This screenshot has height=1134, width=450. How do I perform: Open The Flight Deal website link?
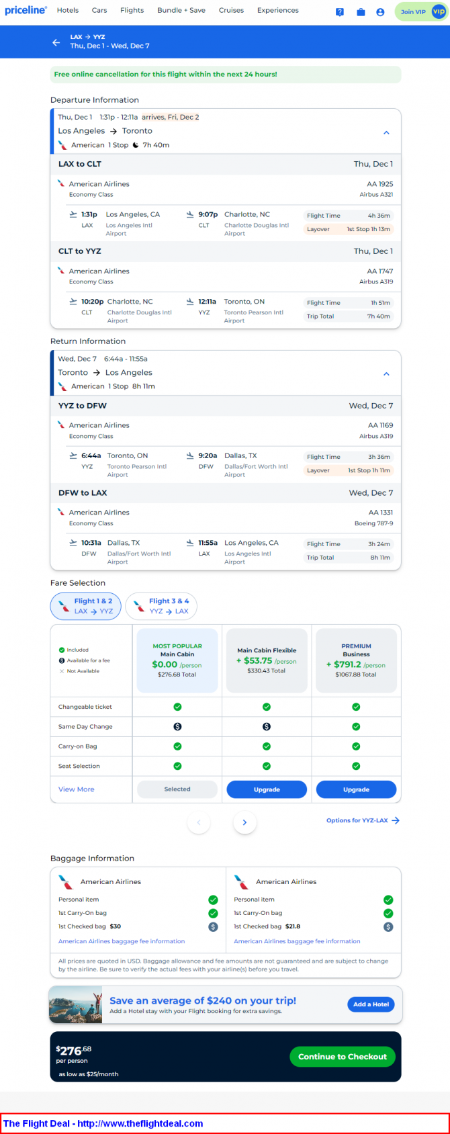103,1123
